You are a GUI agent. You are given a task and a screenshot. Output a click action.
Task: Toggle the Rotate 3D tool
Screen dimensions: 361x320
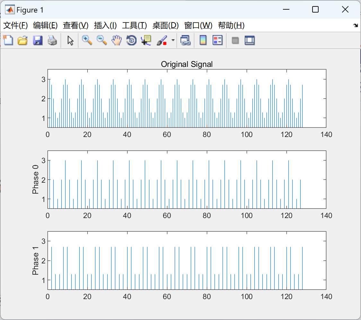[131, 40]
